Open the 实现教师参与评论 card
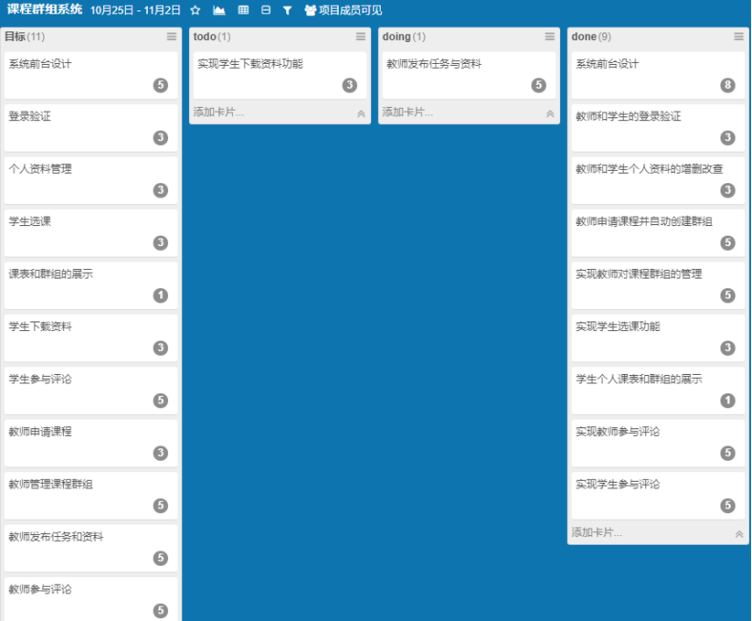The height and width of the screenshot is (621, 752). coord(658,443)
